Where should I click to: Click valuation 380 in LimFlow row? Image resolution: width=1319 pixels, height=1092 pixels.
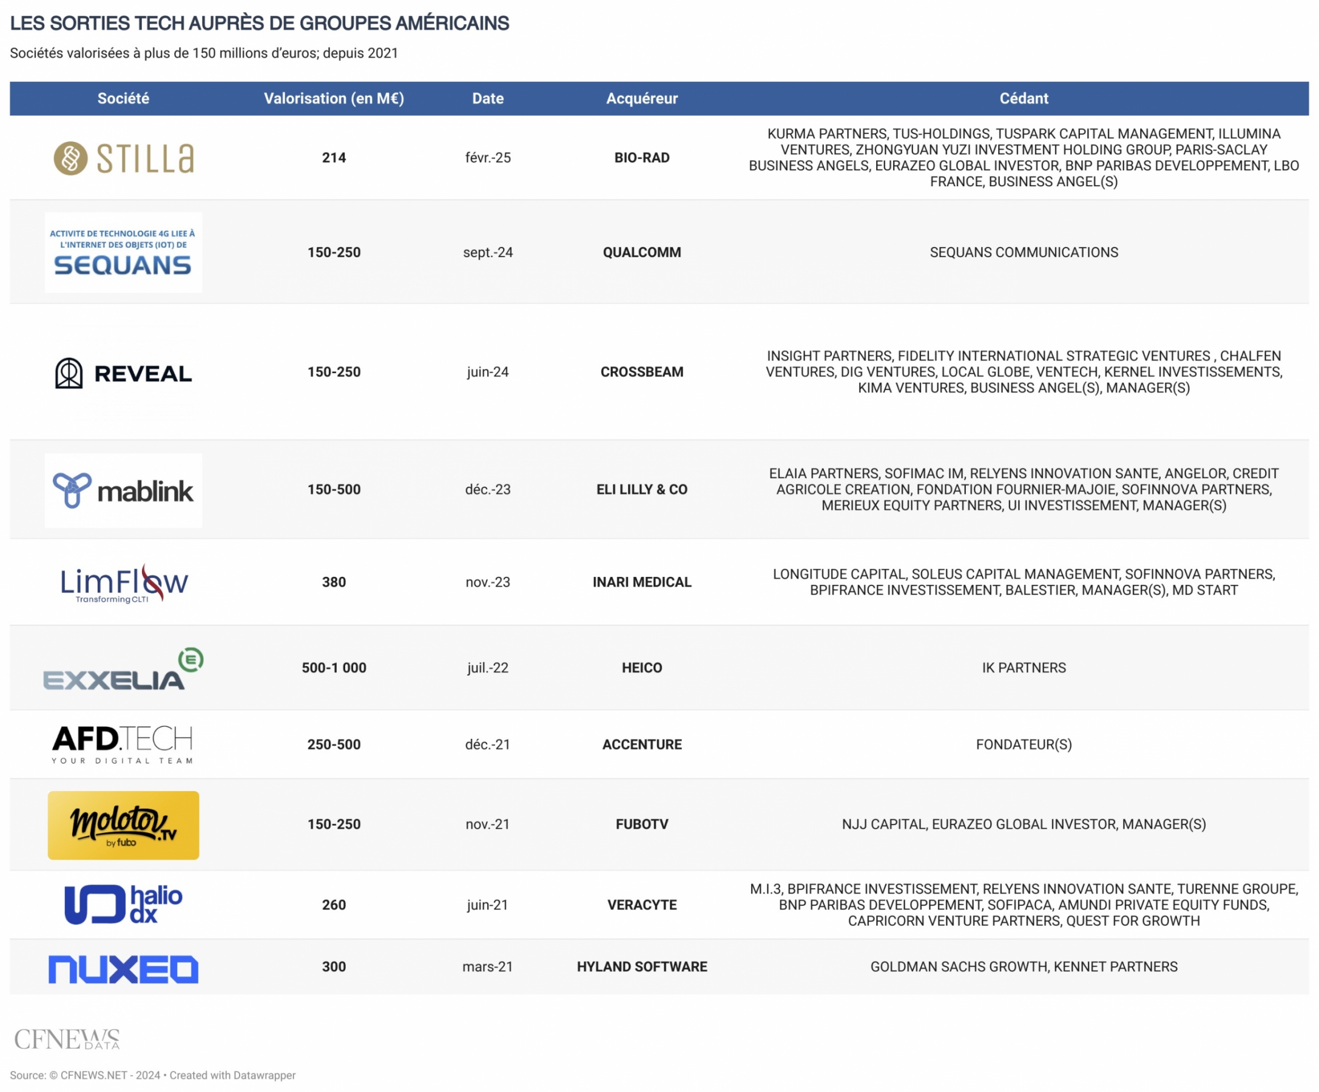pyautogui.click(x=334, y=582)
